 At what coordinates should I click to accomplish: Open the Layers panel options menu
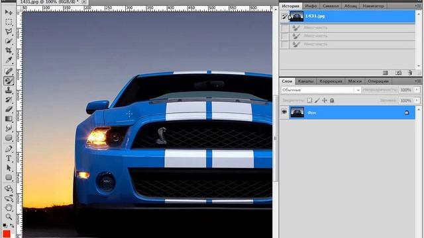point(417,81)
